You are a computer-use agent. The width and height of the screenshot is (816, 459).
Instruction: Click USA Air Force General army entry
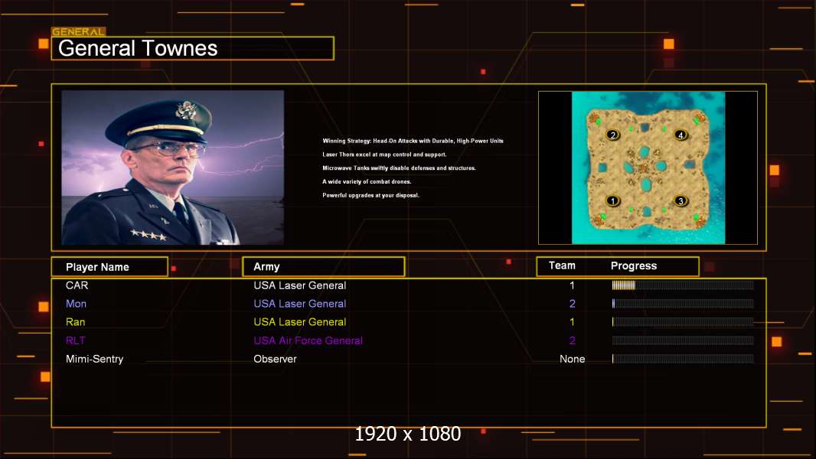coord(308,340)
